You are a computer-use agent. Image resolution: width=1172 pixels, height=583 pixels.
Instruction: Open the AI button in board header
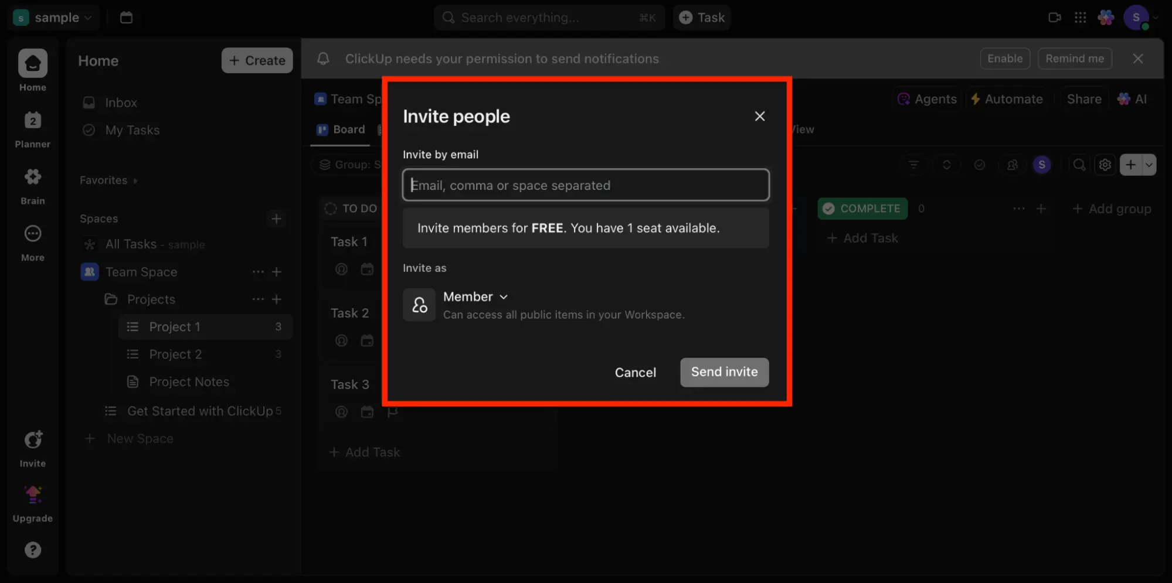(1132, 99)
